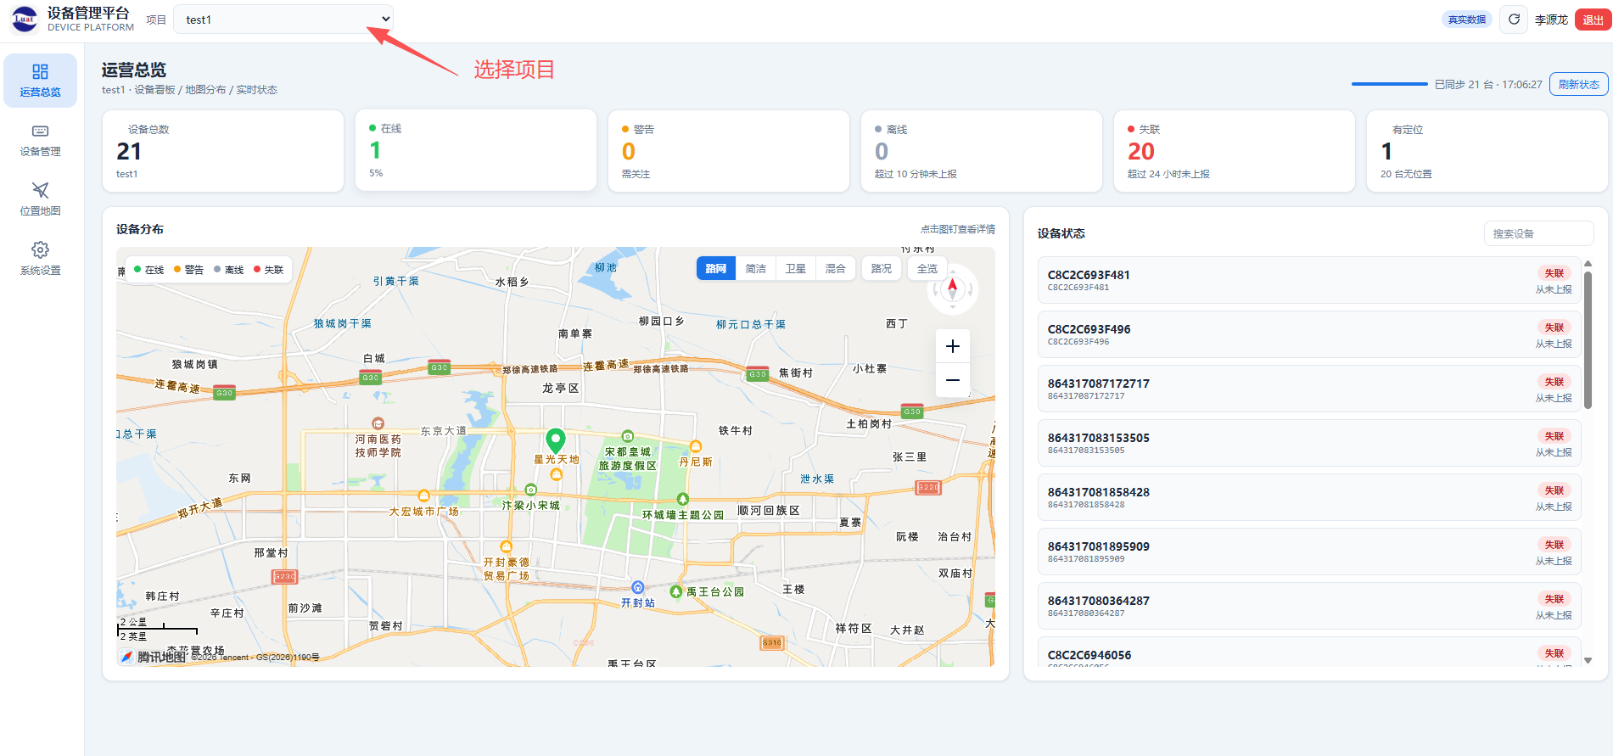The width and height of the screenshot is (1613, 756).
Task: Select the 混合 map type
Action: point(836,268)
